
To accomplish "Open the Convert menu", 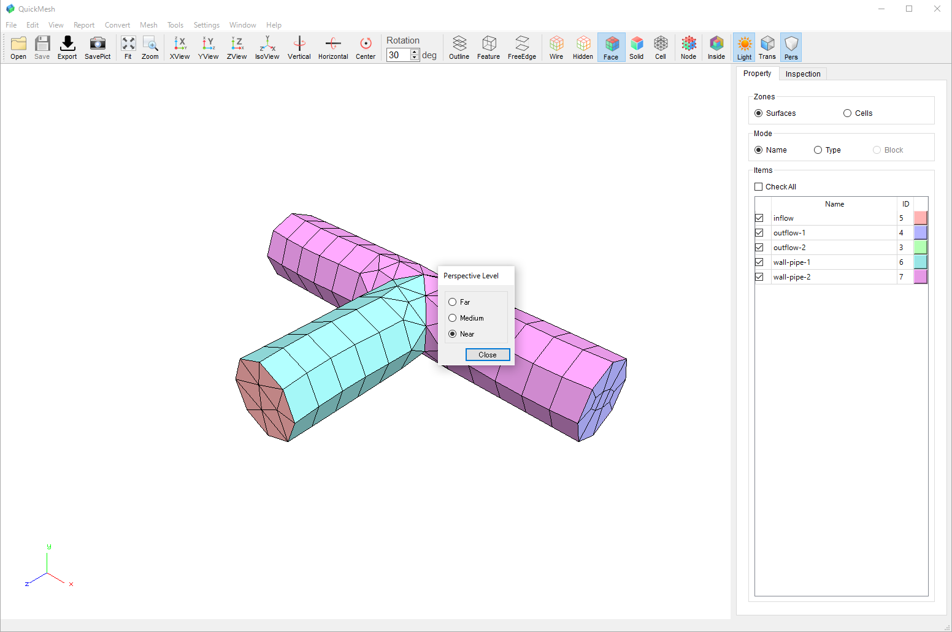I will (x=117, y=25).
